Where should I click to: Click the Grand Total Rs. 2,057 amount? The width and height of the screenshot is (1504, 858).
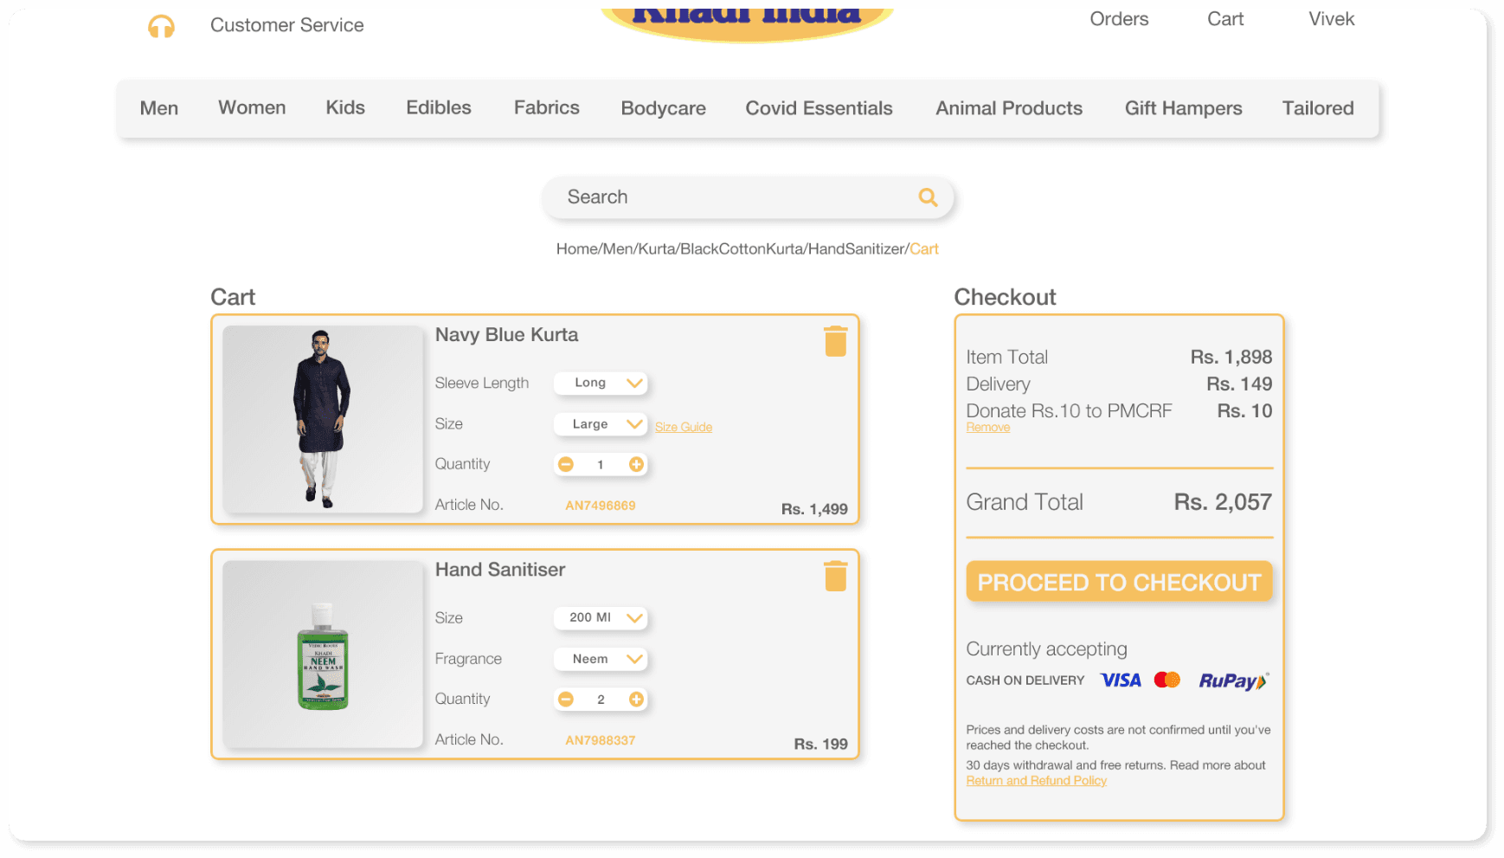pos(1223,502)
